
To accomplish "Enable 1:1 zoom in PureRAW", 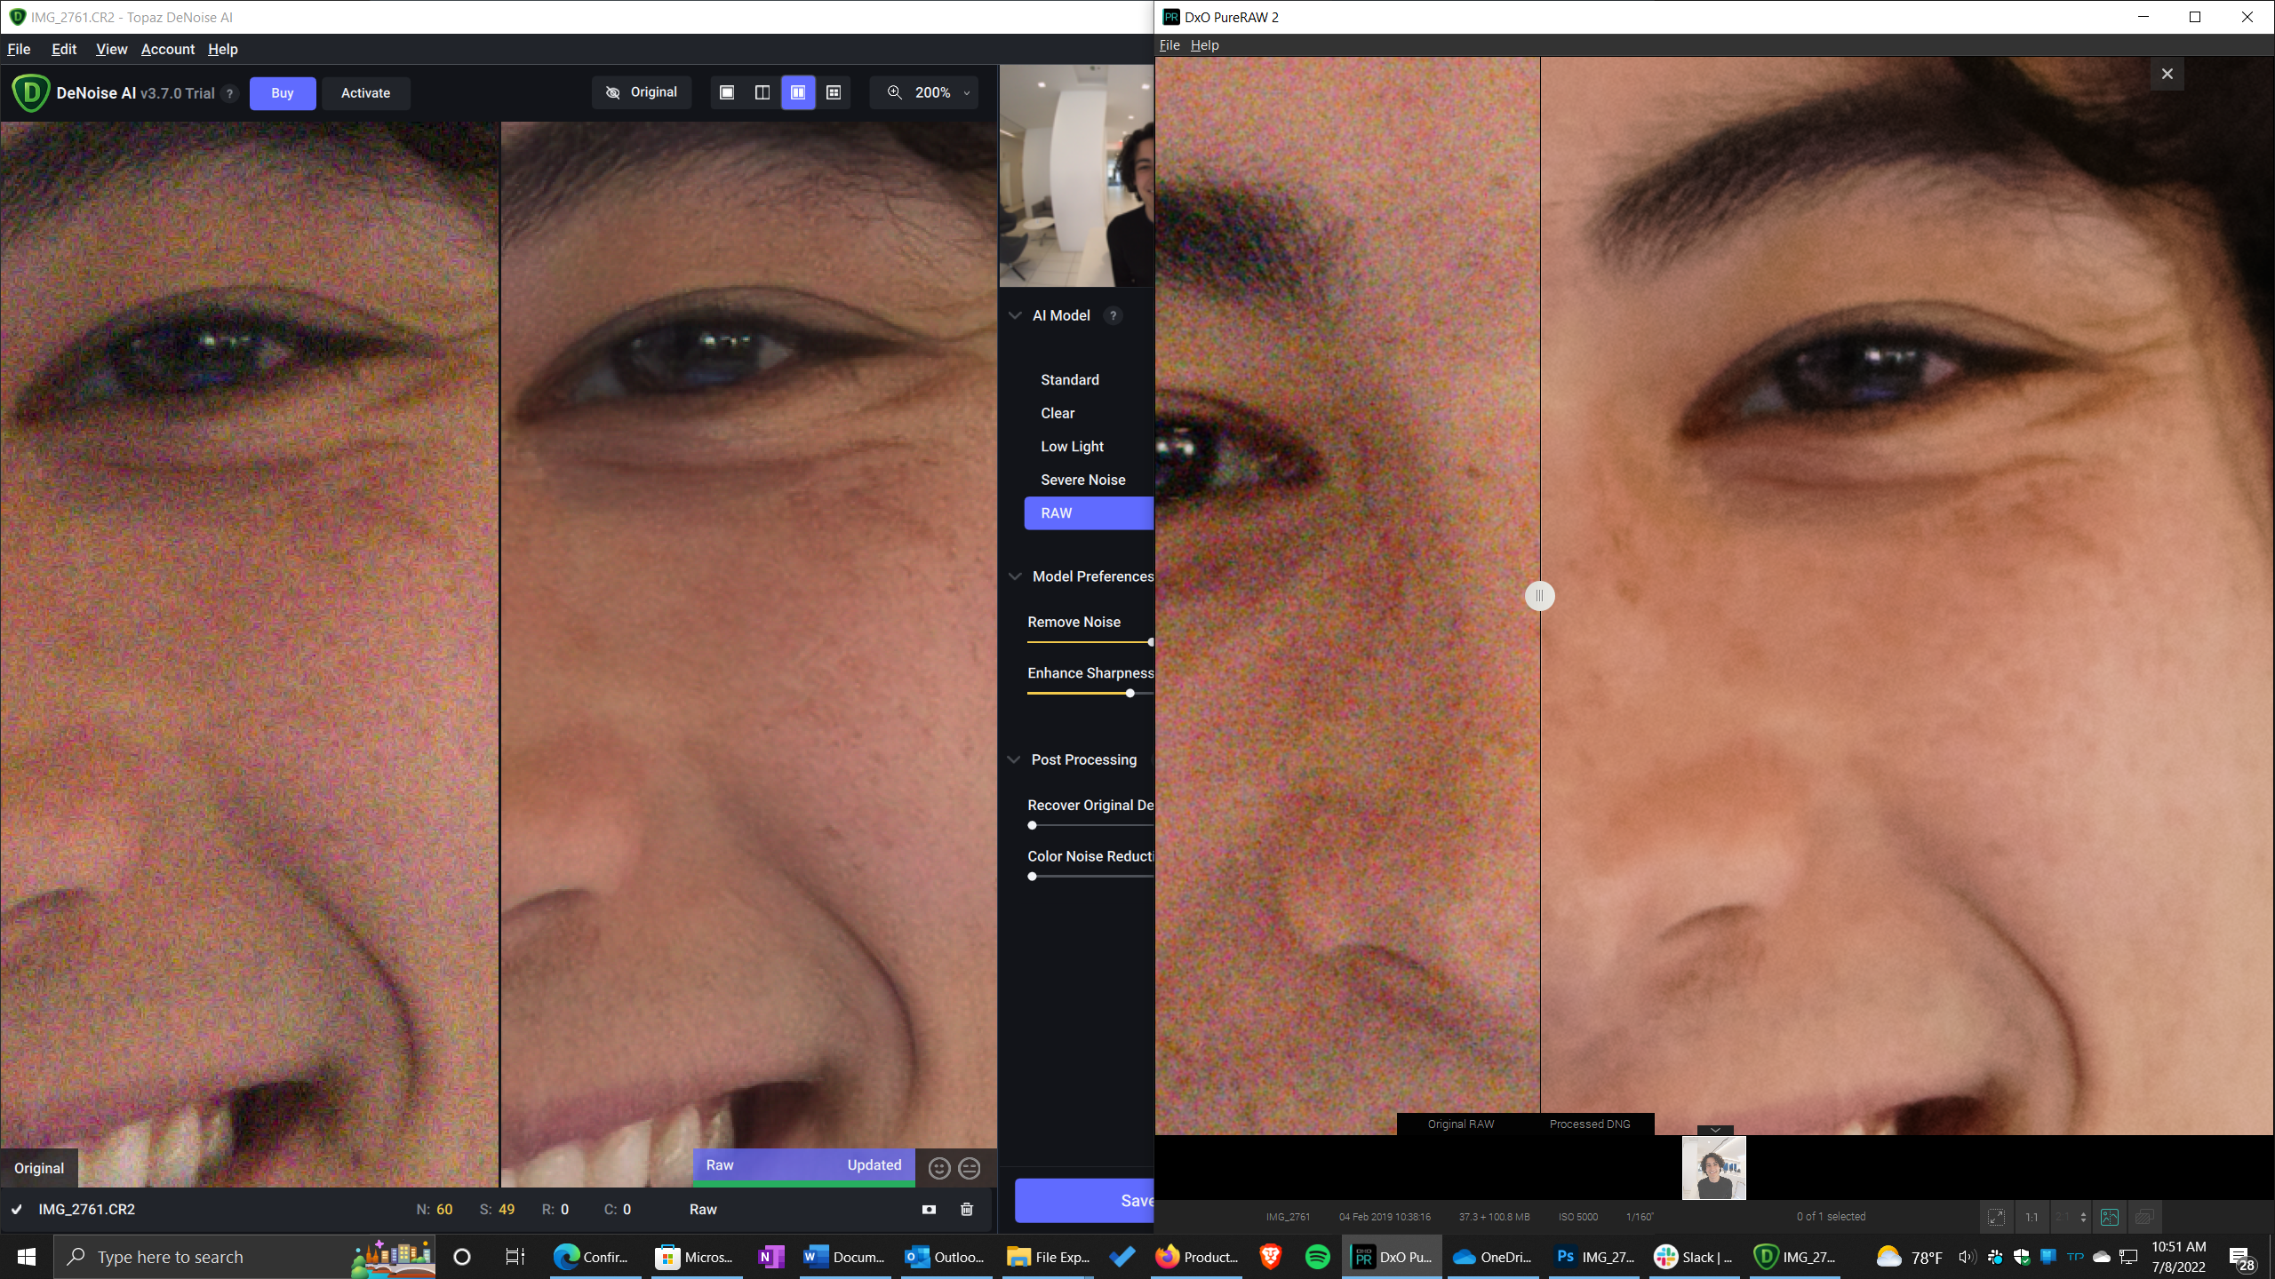I will pos(2032,1217).
